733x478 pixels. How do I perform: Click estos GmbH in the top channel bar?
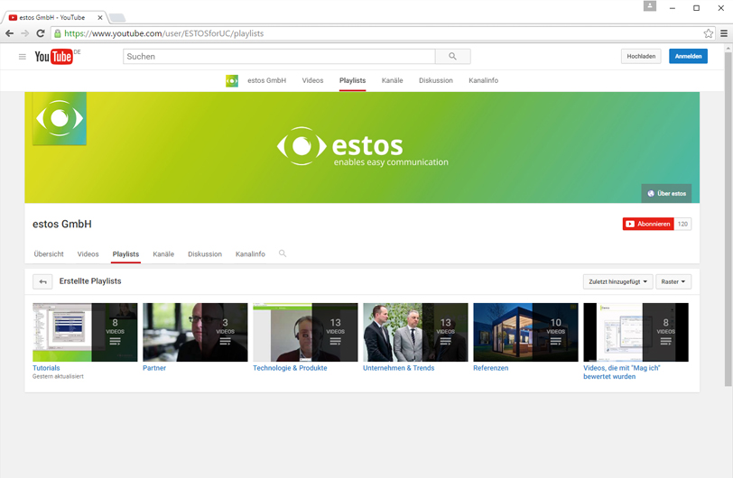[267, 80]
